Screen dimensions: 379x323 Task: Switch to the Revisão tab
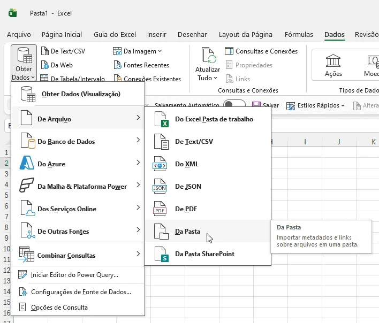(x=367, y=35)
